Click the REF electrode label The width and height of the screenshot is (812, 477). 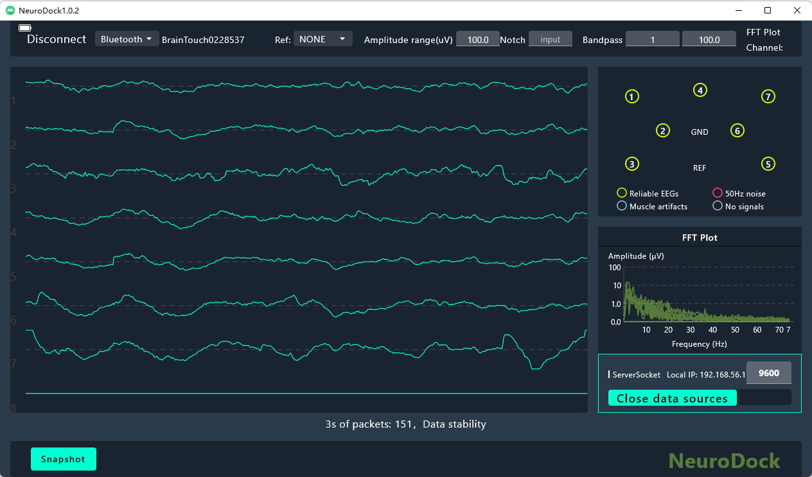[700, 168]
